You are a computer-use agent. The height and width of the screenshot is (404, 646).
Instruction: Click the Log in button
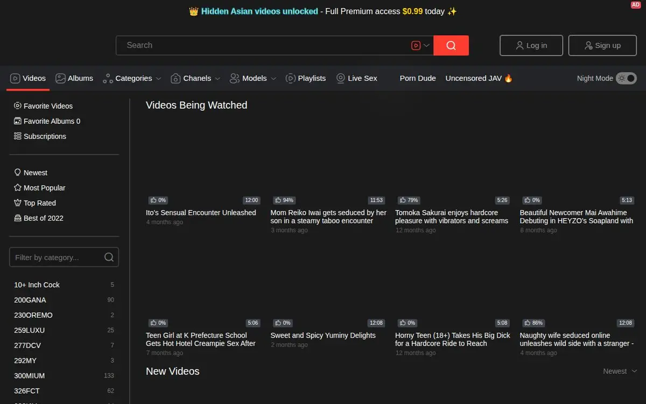pyautogui.click(x=531, y=45)
